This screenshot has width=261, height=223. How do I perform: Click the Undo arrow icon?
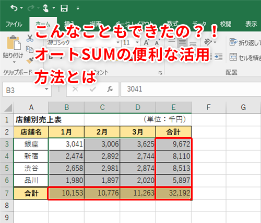click(x=14, y=8)
